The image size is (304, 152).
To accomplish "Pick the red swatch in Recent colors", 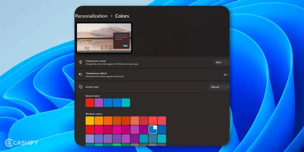I will [90, 102].
